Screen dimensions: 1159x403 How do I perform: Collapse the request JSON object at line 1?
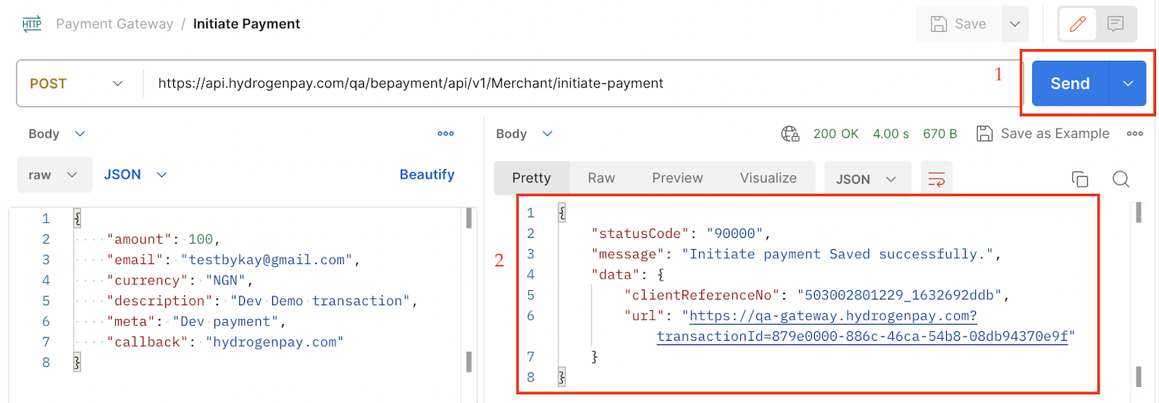pyautogui.click(x=78, y=219)
